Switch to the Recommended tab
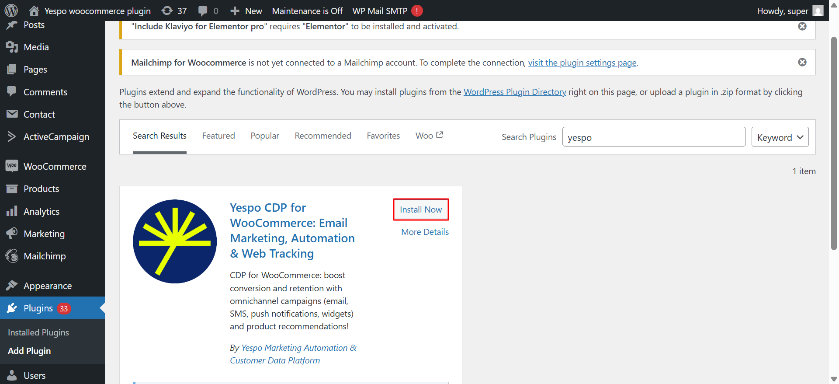839x384 pixels. 323,136
